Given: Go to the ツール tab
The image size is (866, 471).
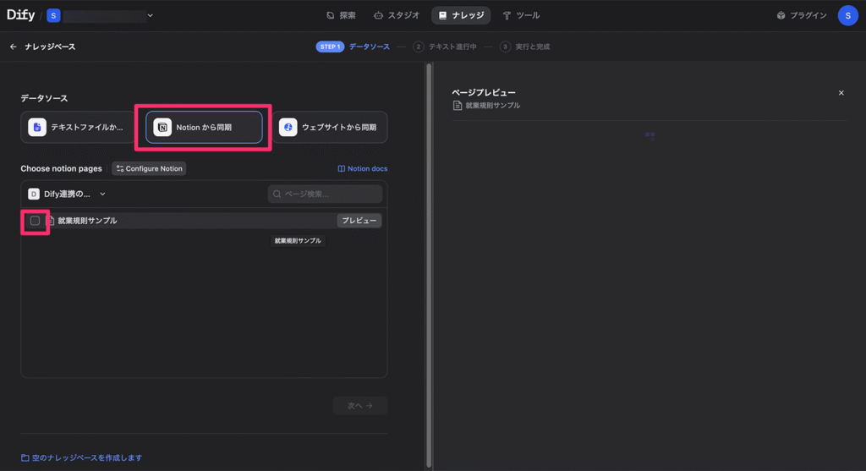Looking at the screenshot, I should (x=521, y=15).
